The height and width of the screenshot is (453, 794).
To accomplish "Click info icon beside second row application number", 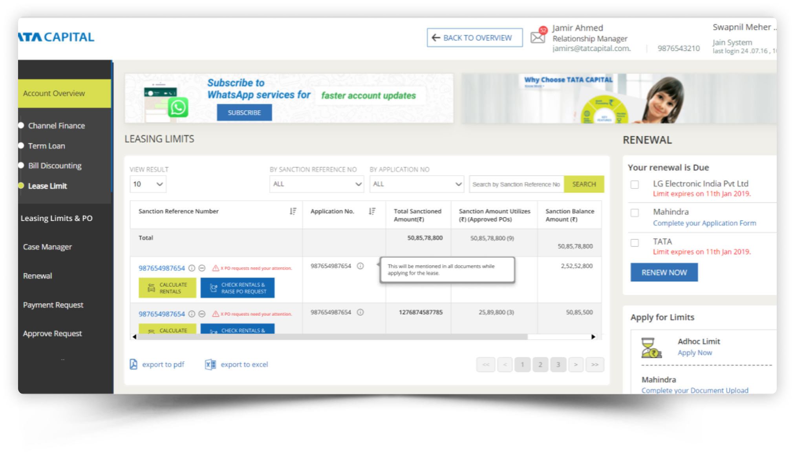I will pyautogui.click(x=360, y=312).
